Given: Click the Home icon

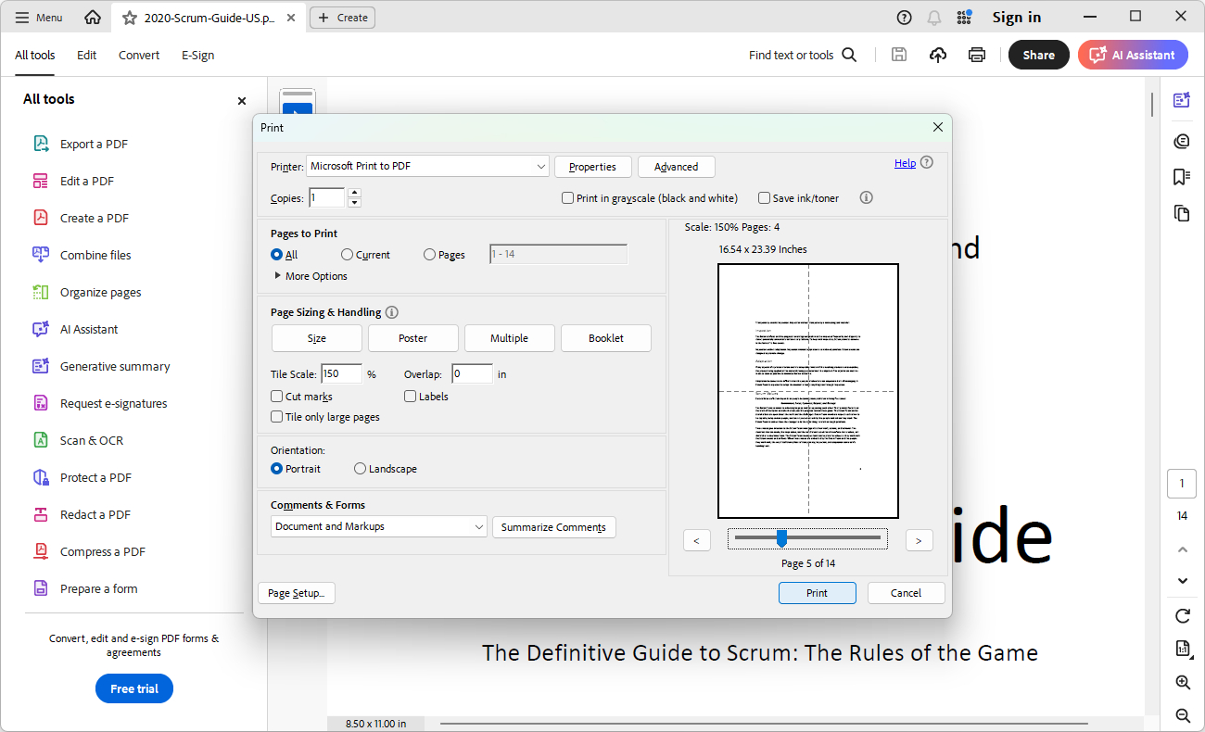Looking at the screenshot, I should pos(93,18).
